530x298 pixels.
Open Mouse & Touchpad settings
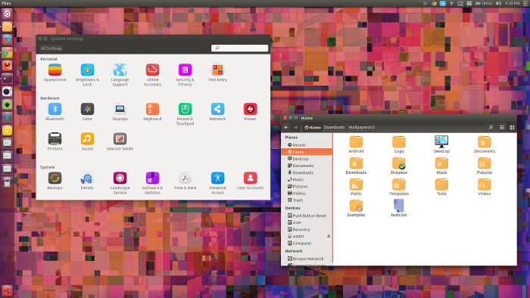point(185,114)
